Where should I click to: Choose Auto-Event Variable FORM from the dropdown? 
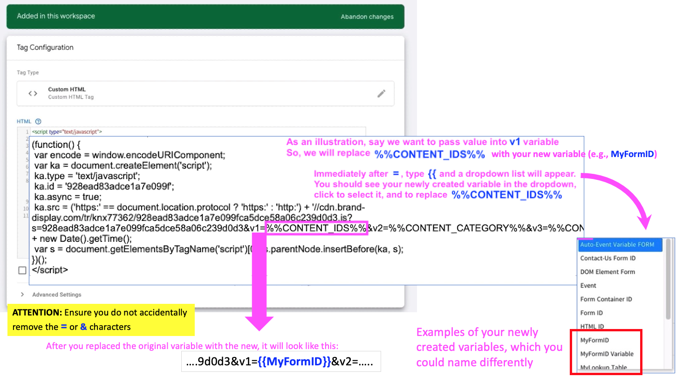tap(617, 245)
